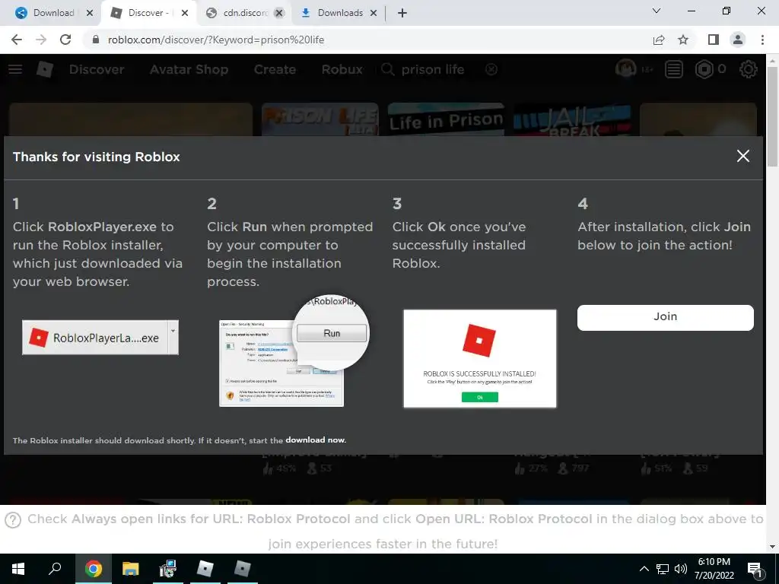Open the Roblox notifications stream icon

(674, 69)
